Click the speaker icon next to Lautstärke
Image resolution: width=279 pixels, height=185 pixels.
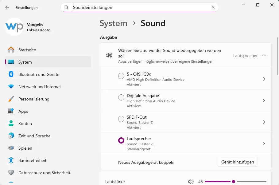click(x=191, y=182)
